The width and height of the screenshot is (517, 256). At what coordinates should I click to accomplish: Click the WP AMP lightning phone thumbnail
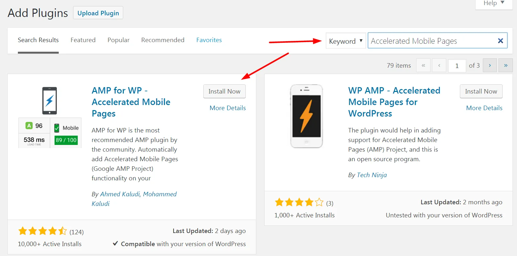306,116
